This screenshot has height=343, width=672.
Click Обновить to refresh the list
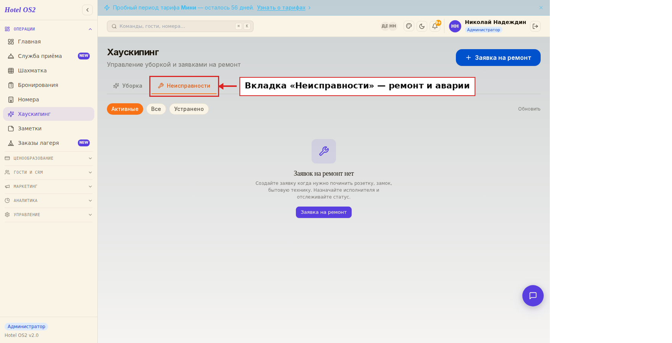(x=529, y=109)
